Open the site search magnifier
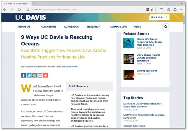Viewport: 188px width, 131px height. pyautogui.click(x=166, y=27)
